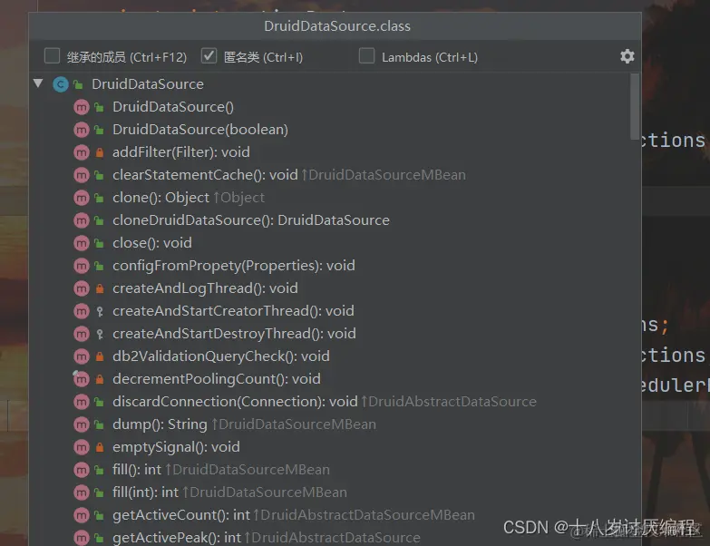This screenshot has height=546, width=710.
Task: Click the class icon next to DruidDataSource
Action: (x=61, y=84)
